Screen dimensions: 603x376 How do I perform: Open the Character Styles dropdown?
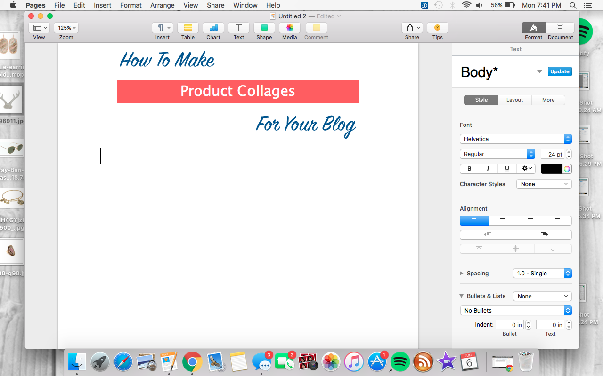point(544,184)
